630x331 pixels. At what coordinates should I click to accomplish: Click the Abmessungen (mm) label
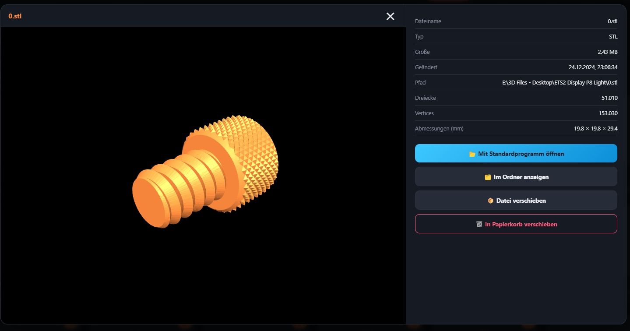click(439, 129)
